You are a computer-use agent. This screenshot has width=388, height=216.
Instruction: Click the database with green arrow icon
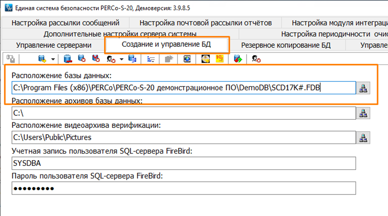[238, 59]
